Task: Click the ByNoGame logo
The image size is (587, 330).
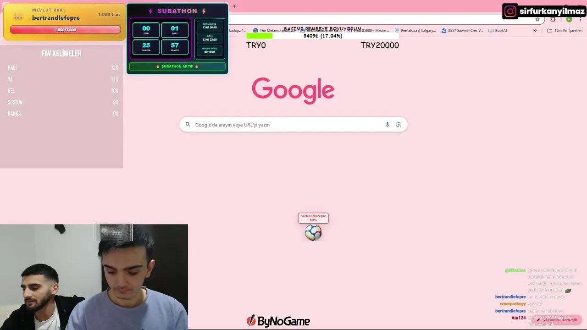Action: pyautogui.click(x=278, y=321)
